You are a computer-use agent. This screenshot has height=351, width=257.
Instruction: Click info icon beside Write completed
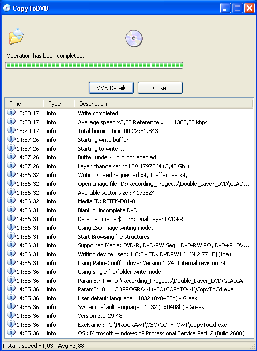pos(11,113)
